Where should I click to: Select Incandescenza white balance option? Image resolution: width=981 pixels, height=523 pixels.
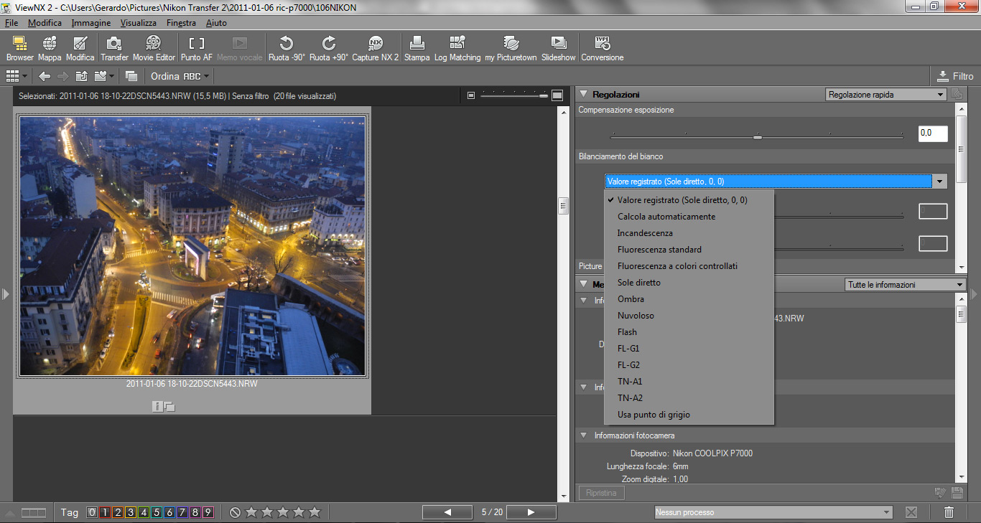645,233
